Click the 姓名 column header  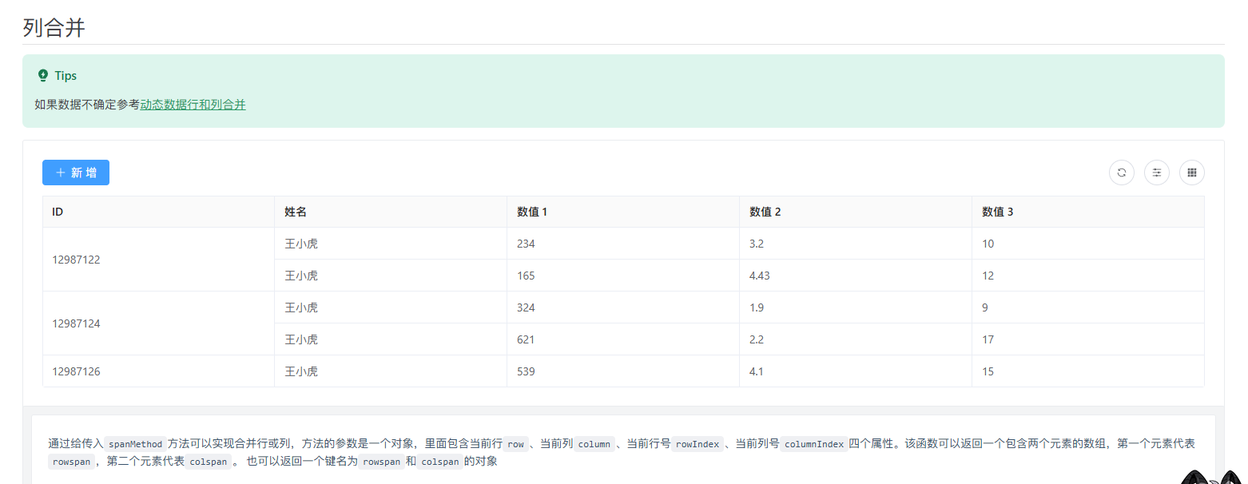[296, 212]
